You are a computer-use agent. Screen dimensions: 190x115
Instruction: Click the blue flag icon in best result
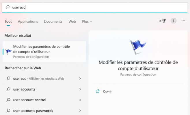tap(8, 52)
